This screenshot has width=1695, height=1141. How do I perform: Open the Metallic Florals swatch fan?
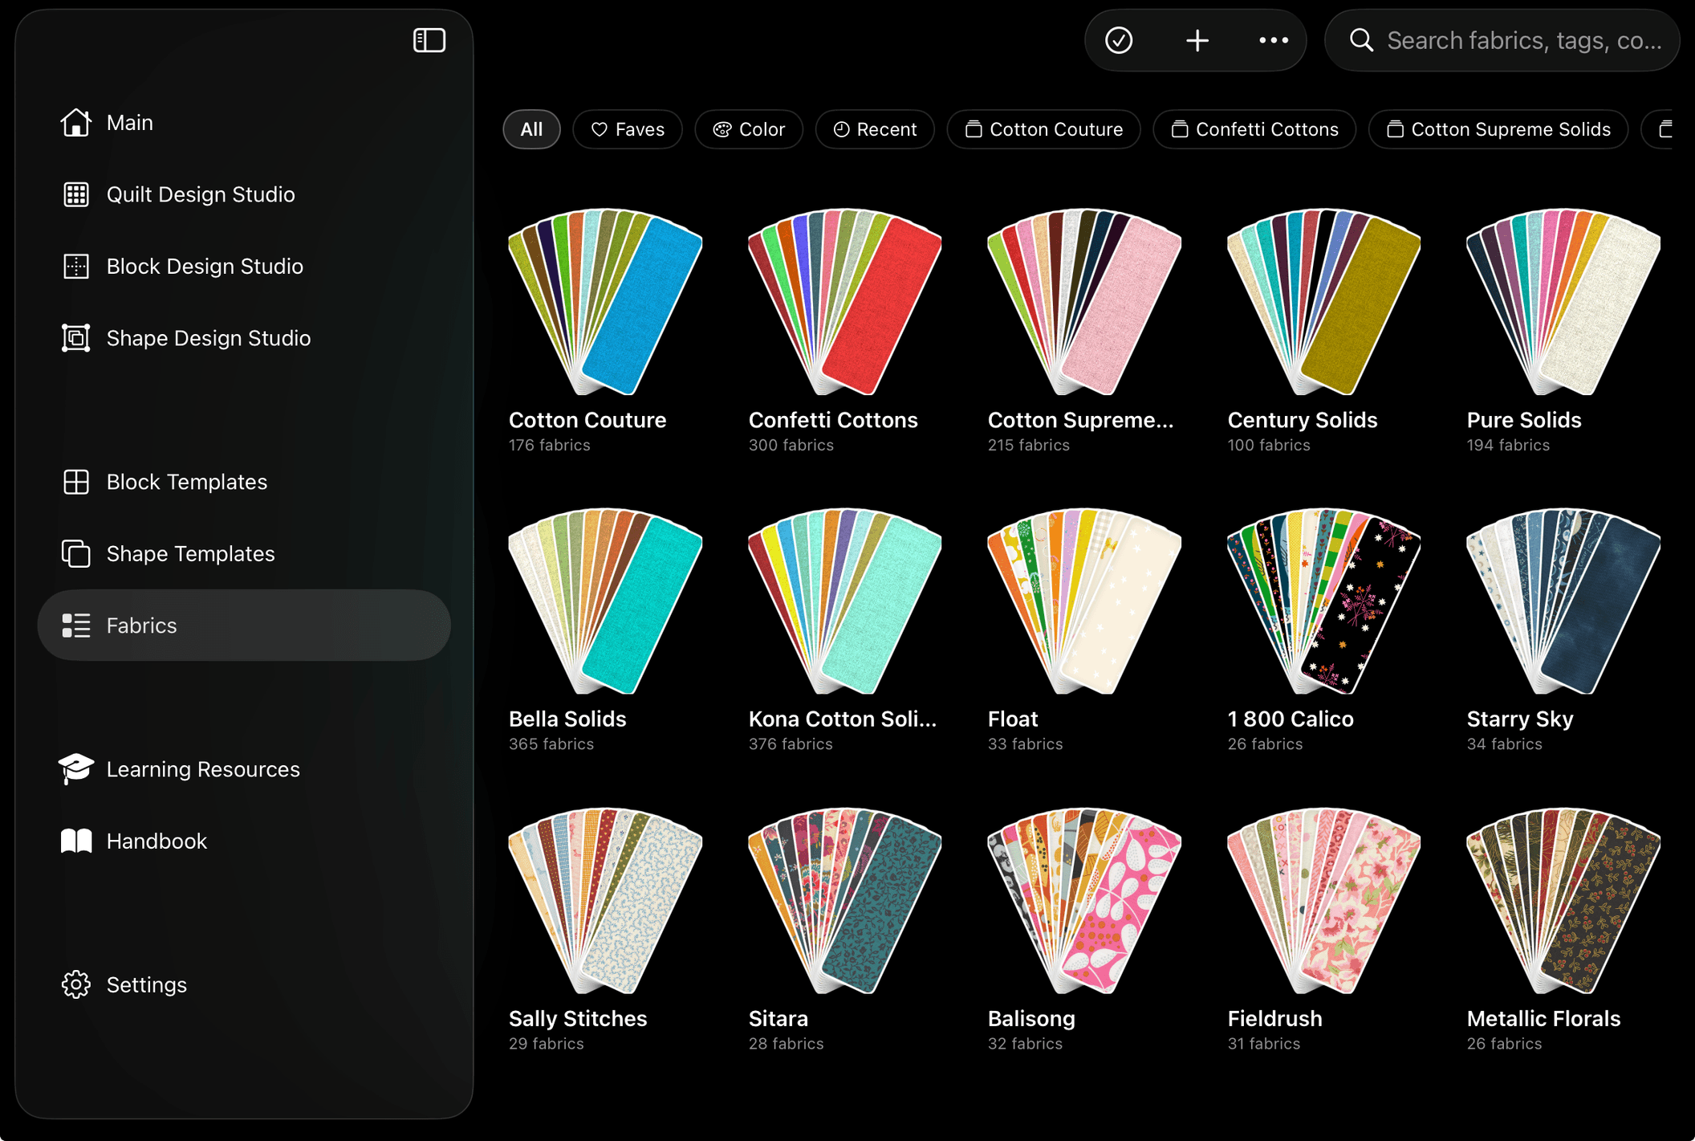(x=1563, y=900)
